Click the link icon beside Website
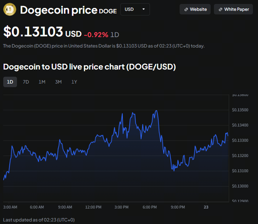This screenshot has width=258, height=224. pyautogui.click(x=186, y=9)
